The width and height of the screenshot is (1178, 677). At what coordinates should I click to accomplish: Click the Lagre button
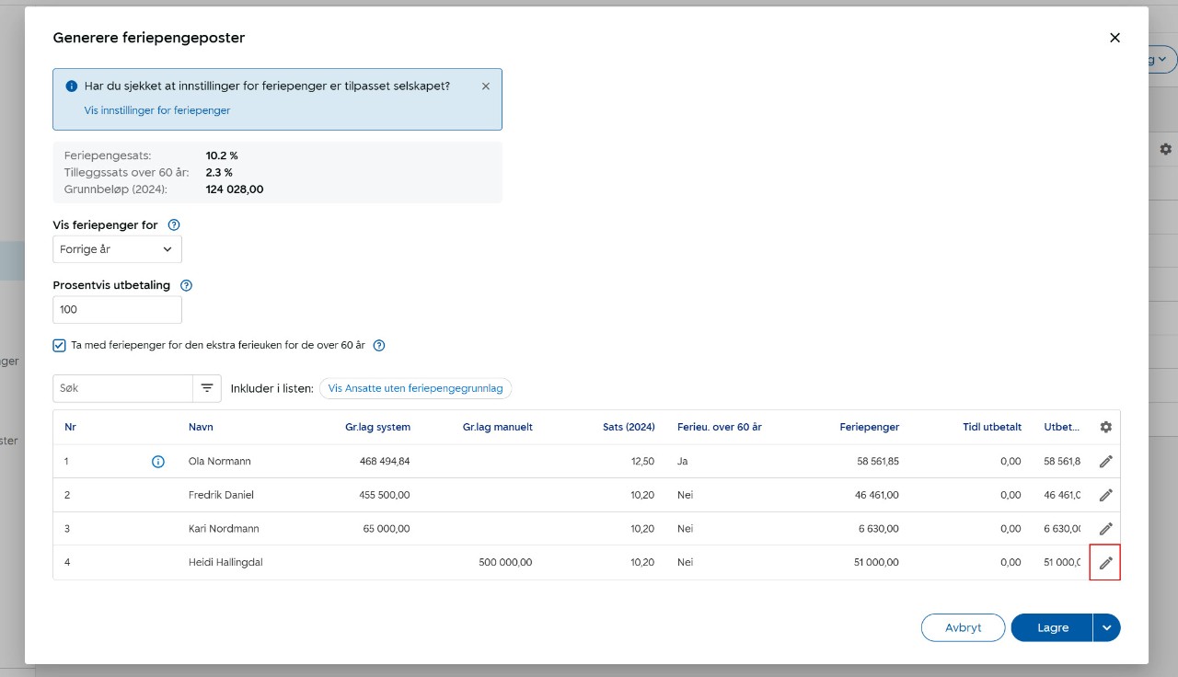(x=1052, y=627)
